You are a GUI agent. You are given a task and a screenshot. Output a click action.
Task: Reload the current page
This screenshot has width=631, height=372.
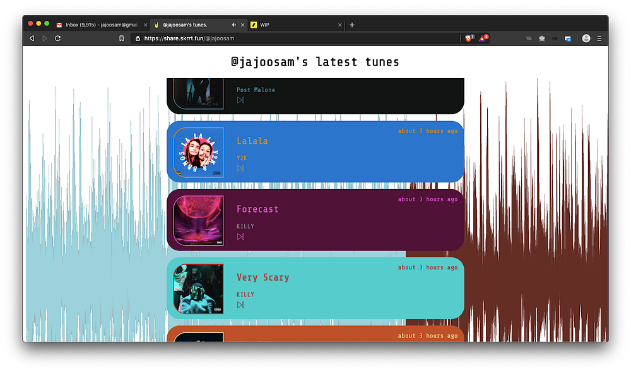(x=57, y=38)
